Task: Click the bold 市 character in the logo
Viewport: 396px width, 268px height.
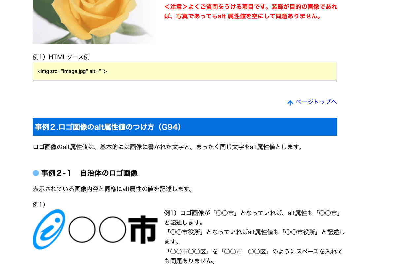Action: [x=142, y=230]
